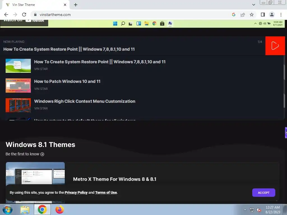Bookmark this page with the star icon
The image size is (287, 215).
[252, 15]
